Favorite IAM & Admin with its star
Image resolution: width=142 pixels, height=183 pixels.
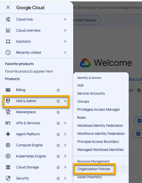coord(58,101)
